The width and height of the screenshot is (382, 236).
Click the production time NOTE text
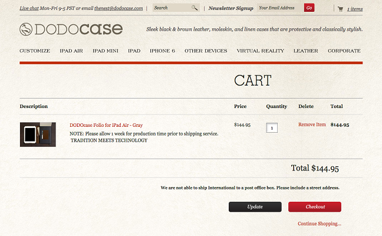click(144, 133)
